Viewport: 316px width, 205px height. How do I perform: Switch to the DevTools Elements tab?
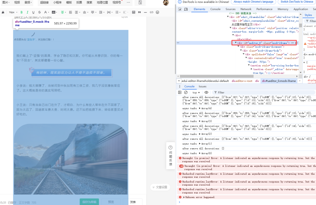pos(199,9)
